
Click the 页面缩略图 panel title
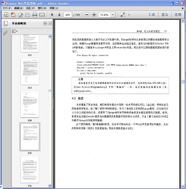coord(19,23)
